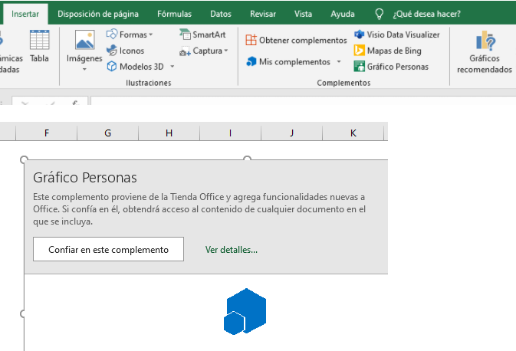The image size is (516, 351).
Task: Insert the Gráfico Personas add-in
Action: (391, 67)
